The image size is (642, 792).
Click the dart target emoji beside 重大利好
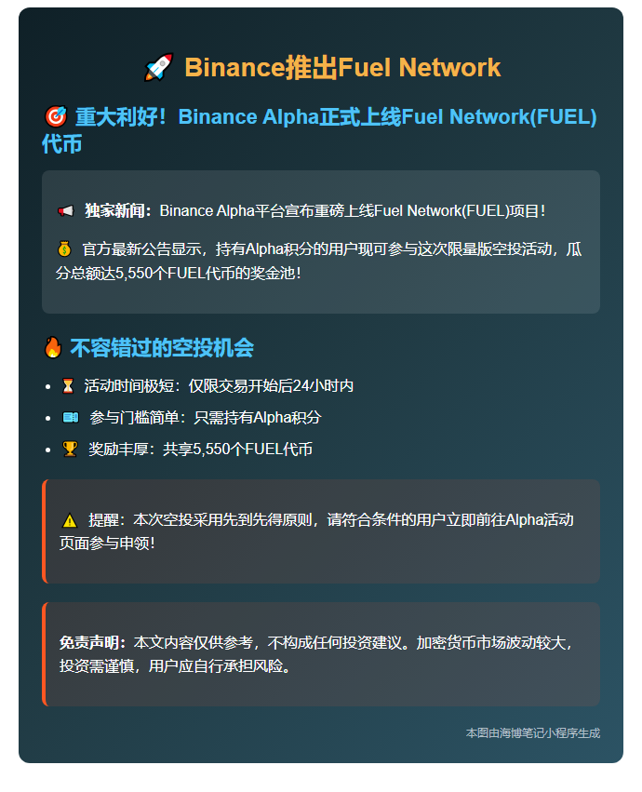[56, 116]
